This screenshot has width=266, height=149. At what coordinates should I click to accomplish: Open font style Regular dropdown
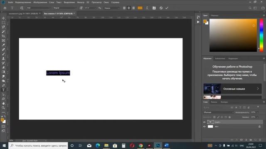(65, 8)
